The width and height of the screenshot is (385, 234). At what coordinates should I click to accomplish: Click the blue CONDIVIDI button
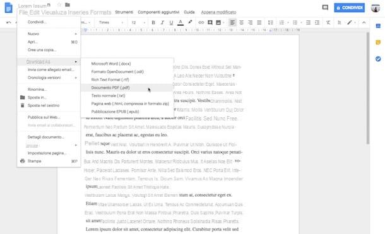350,8
